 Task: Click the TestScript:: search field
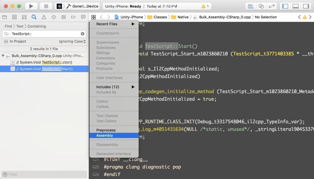click(x=44, y=34)
